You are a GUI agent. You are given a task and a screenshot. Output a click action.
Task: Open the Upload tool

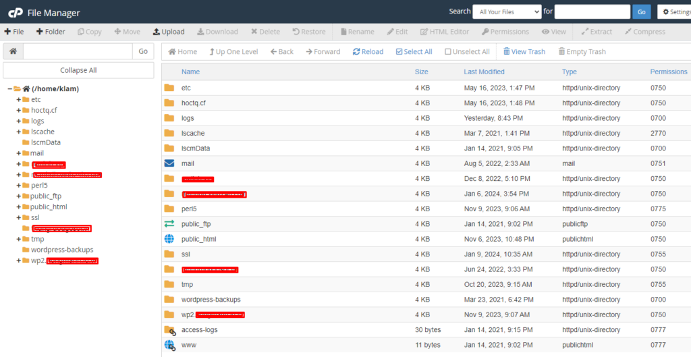(169, 32)
